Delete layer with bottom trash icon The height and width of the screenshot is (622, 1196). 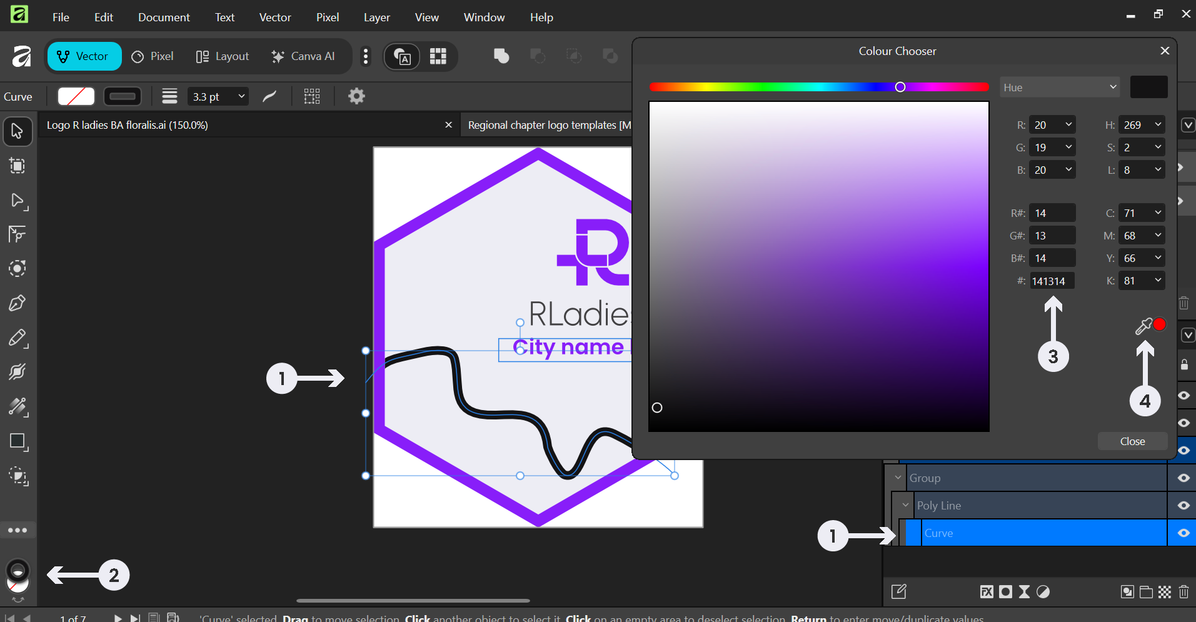pos(1183,592)
